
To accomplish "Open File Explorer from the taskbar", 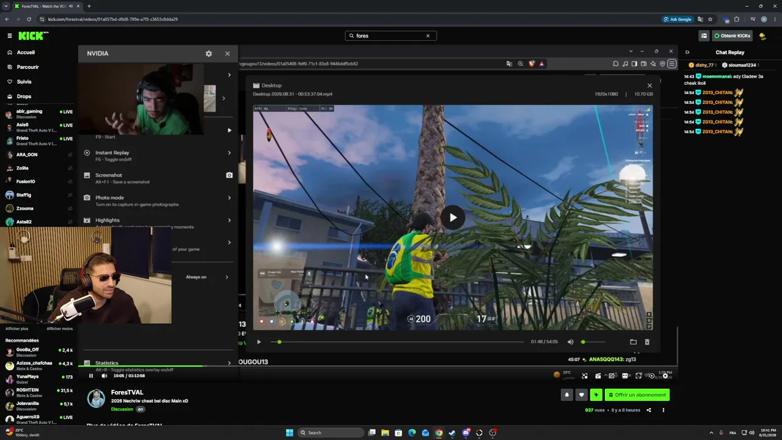I will 385,433.
